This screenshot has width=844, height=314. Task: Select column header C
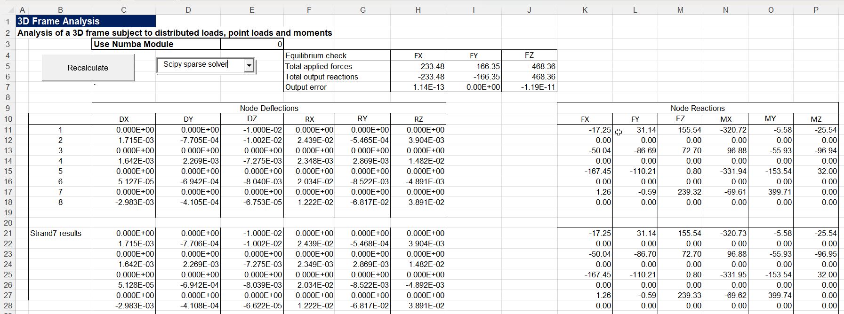pyautogui.click(x=123, y=10)
